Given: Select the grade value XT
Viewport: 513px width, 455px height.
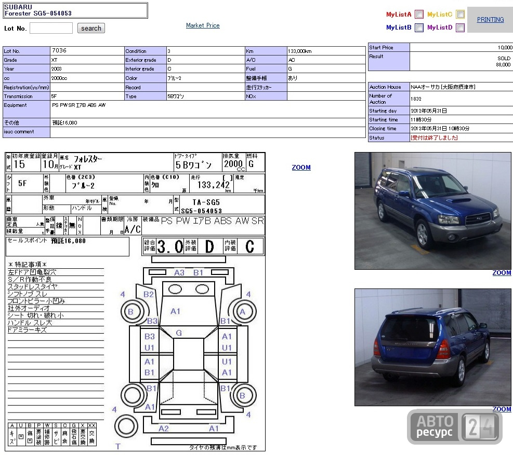Looking at the screenshot, I should 54,60.
